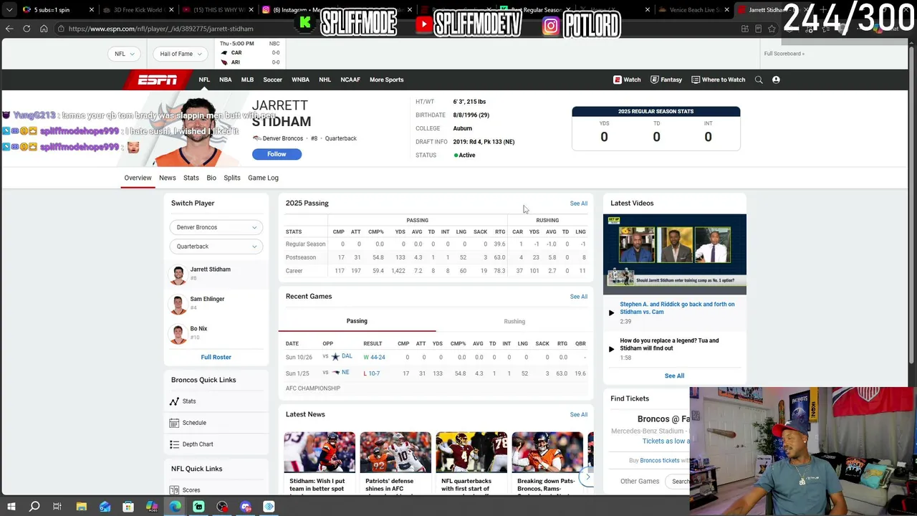
Task: Open the Full Roster link
Action: [x=216, y=357]
